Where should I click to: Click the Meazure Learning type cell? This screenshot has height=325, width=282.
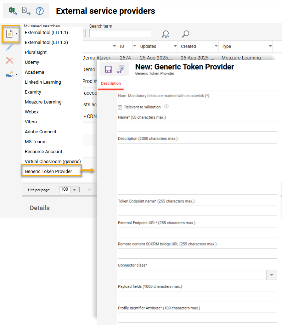(x=241, y=58)
